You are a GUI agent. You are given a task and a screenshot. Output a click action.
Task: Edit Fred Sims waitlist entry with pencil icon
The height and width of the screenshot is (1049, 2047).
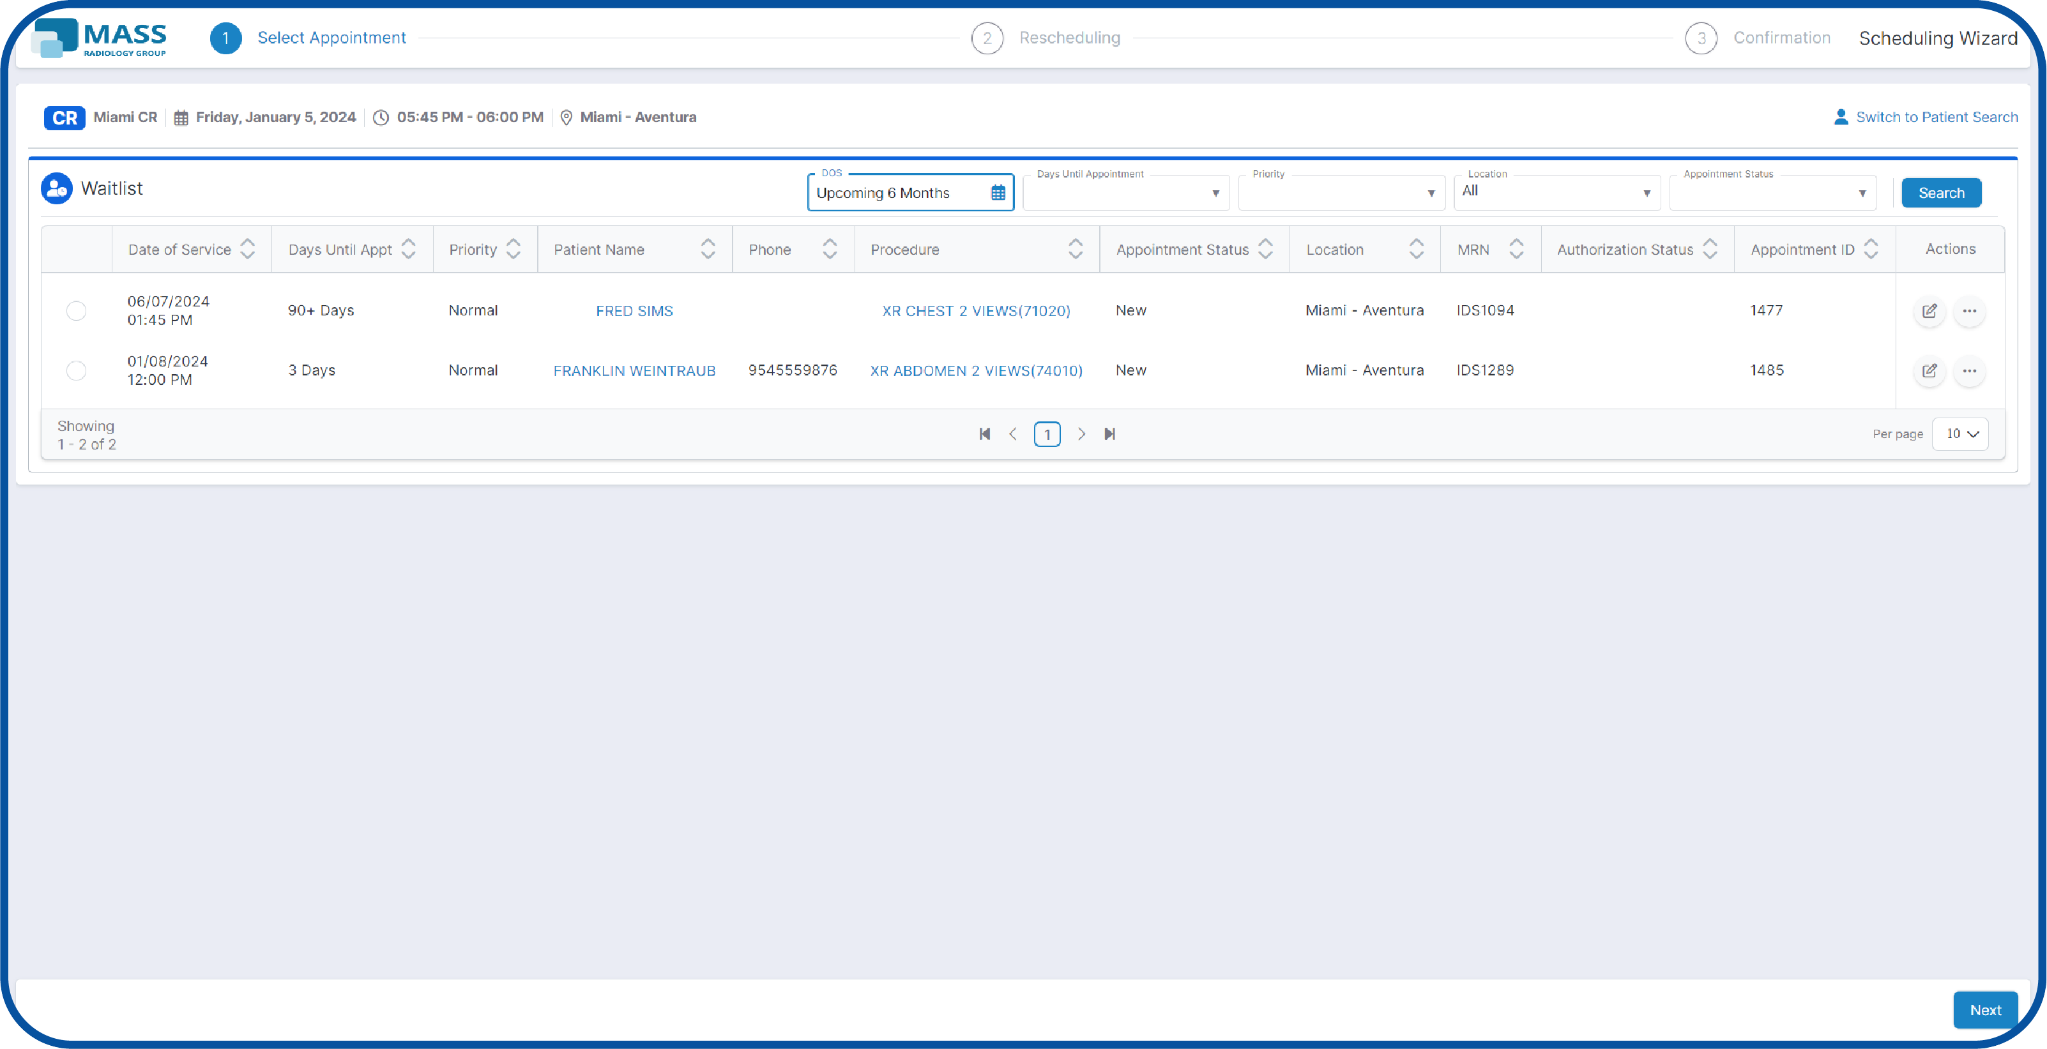pos(1929,312)
